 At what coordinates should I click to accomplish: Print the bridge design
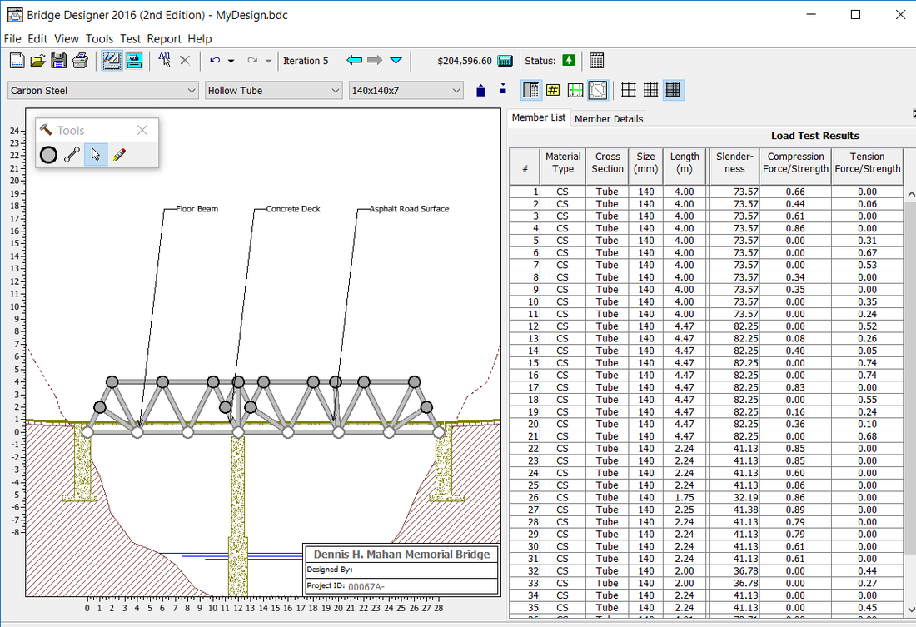point(80,60)
